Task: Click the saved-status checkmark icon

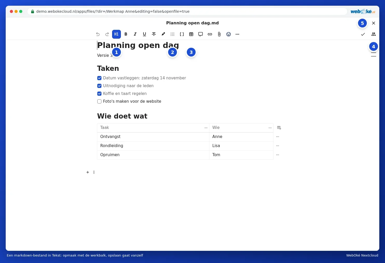Action: click(x=363, y=34)
